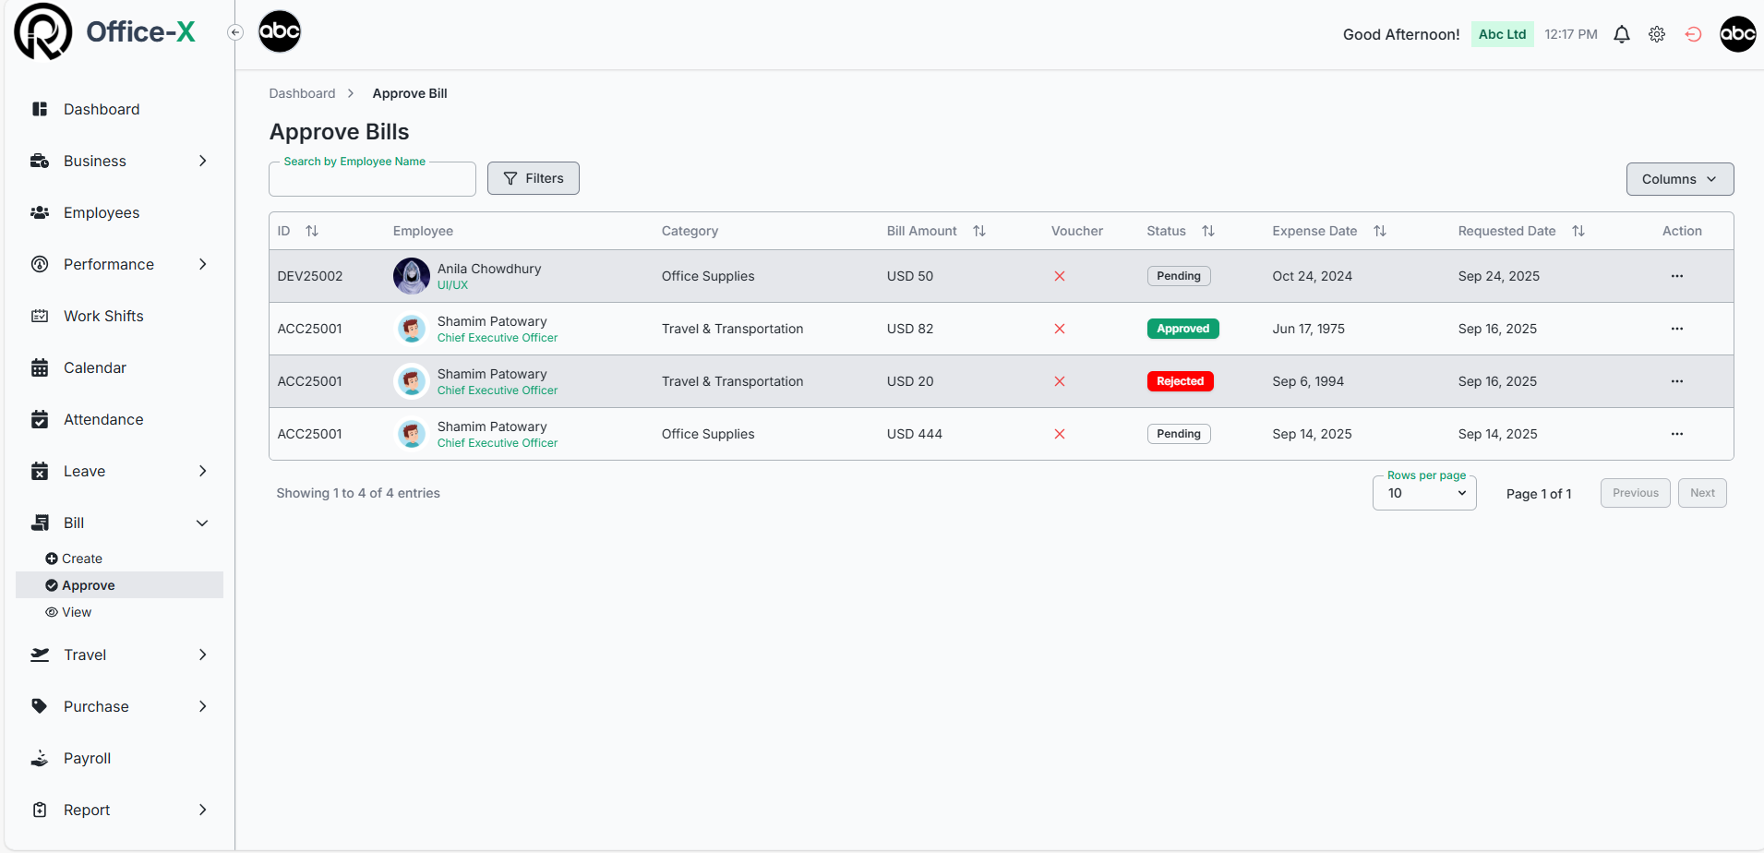This screenshot has width=1764, height=853.
Task: Focus the Search by Employee Name field
Action: coord(372,180)
